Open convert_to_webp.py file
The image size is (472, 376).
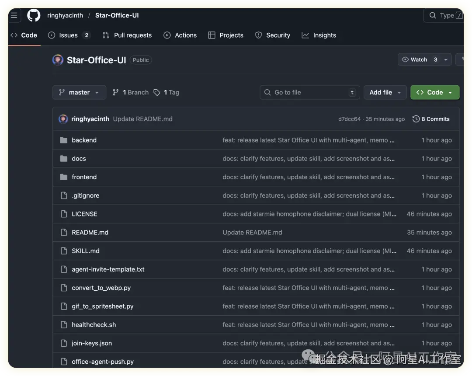pos(101,288)
